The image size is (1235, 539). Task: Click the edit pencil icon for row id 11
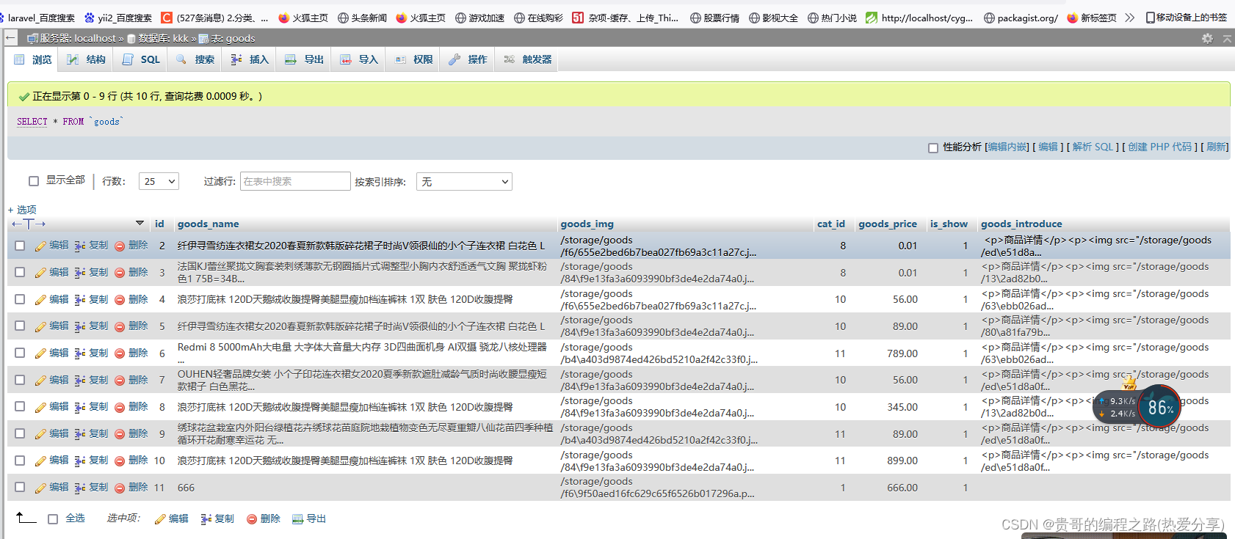40,488
